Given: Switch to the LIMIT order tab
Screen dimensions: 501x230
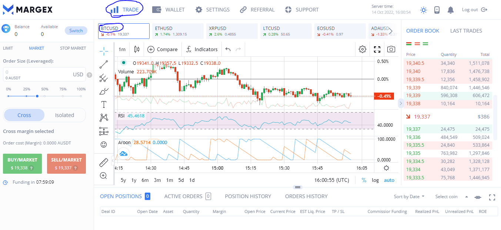Looking at the screenshot, I should coord(8,48).
